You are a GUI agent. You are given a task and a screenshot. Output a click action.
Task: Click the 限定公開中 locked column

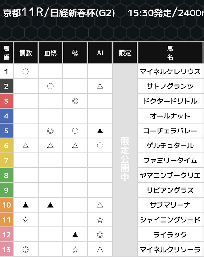click(x=125, y=160)
